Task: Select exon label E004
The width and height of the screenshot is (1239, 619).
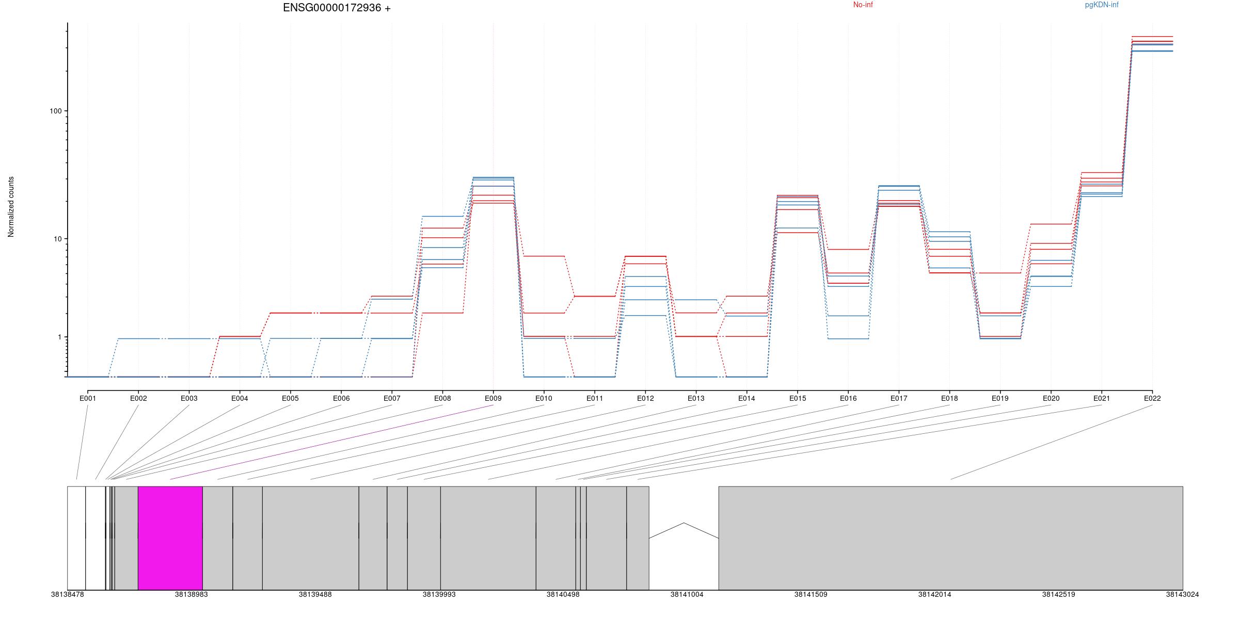Action: click(x=240, y=398)
